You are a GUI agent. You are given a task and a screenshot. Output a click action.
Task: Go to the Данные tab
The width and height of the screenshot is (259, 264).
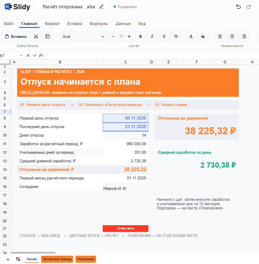point(123,23)
